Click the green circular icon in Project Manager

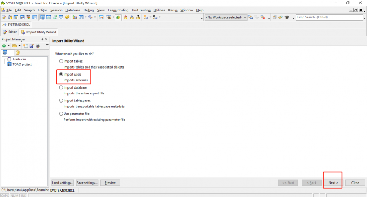(4, 46)
